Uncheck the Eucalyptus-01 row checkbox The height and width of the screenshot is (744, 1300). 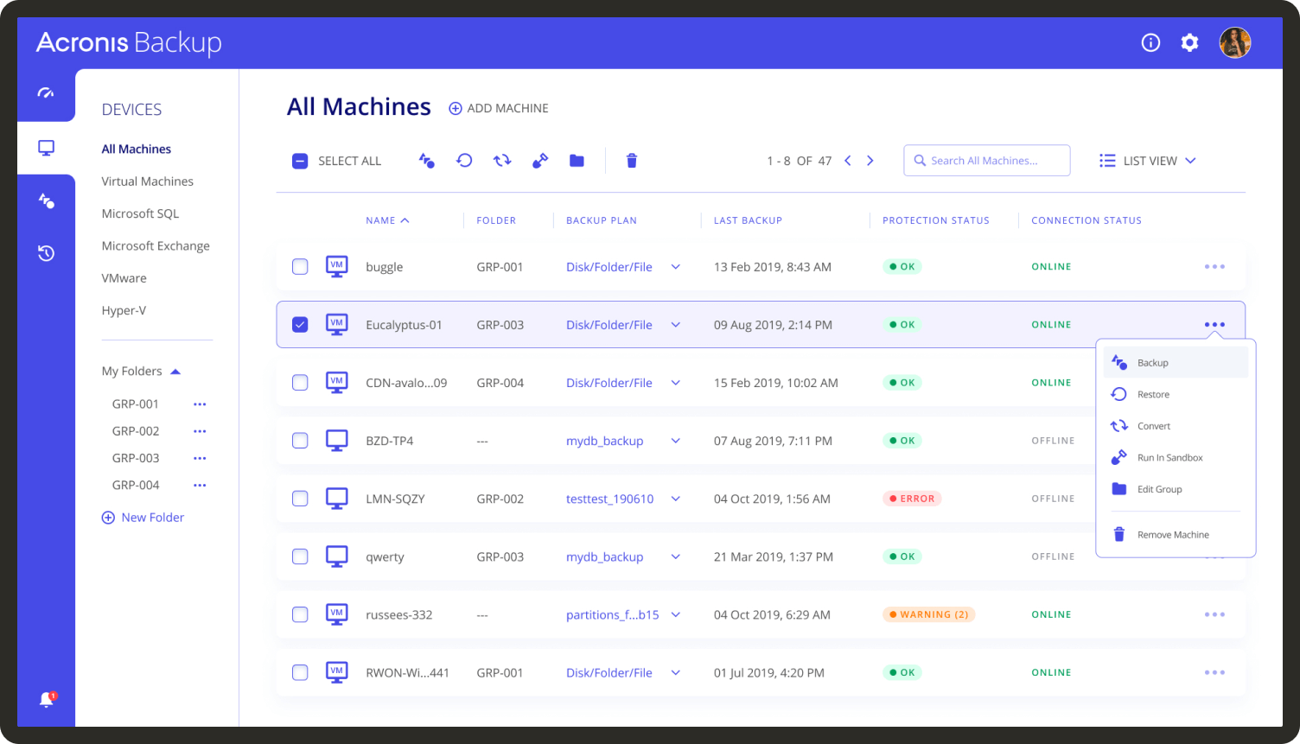(x=300, y=324)
